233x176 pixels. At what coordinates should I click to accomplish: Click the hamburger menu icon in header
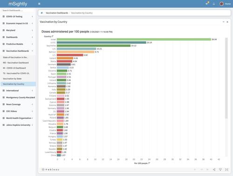click(39, 4)
